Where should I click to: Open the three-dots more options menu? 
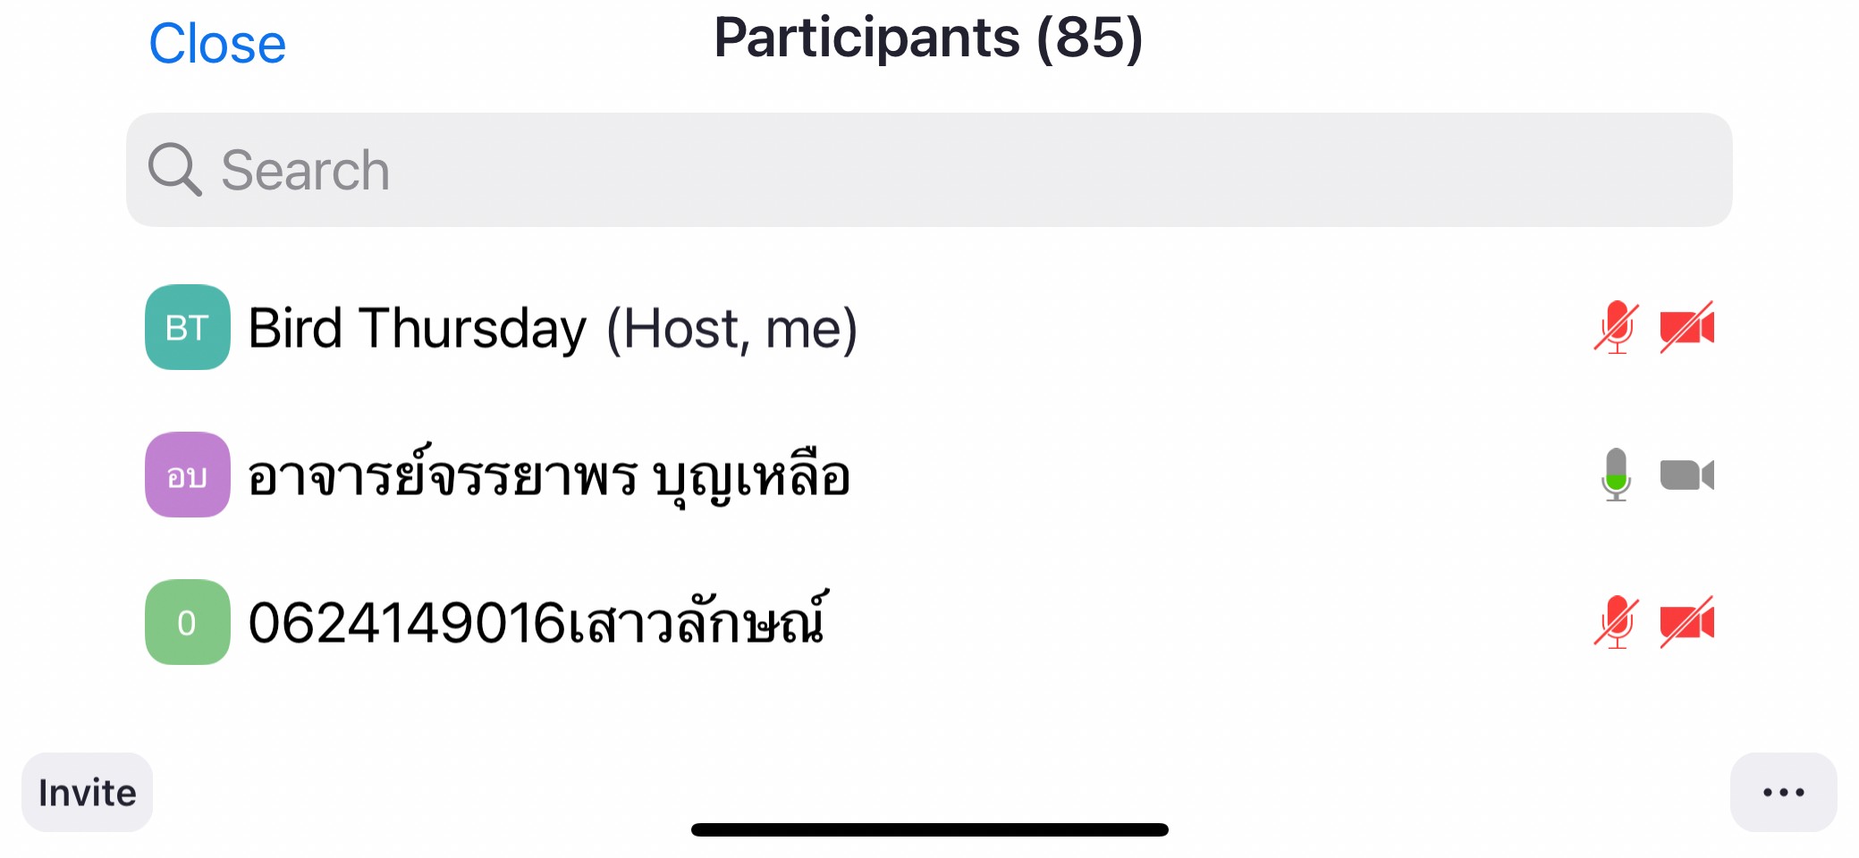click(1783, 792)
